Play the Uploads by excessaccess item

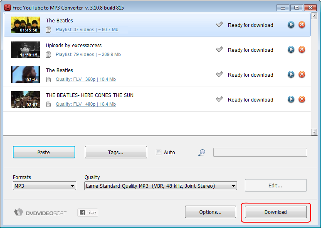[291, 50]
